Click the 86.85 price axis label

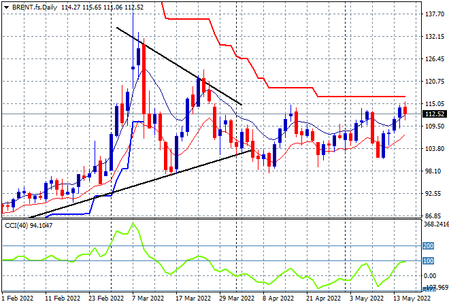click(435, 216)
